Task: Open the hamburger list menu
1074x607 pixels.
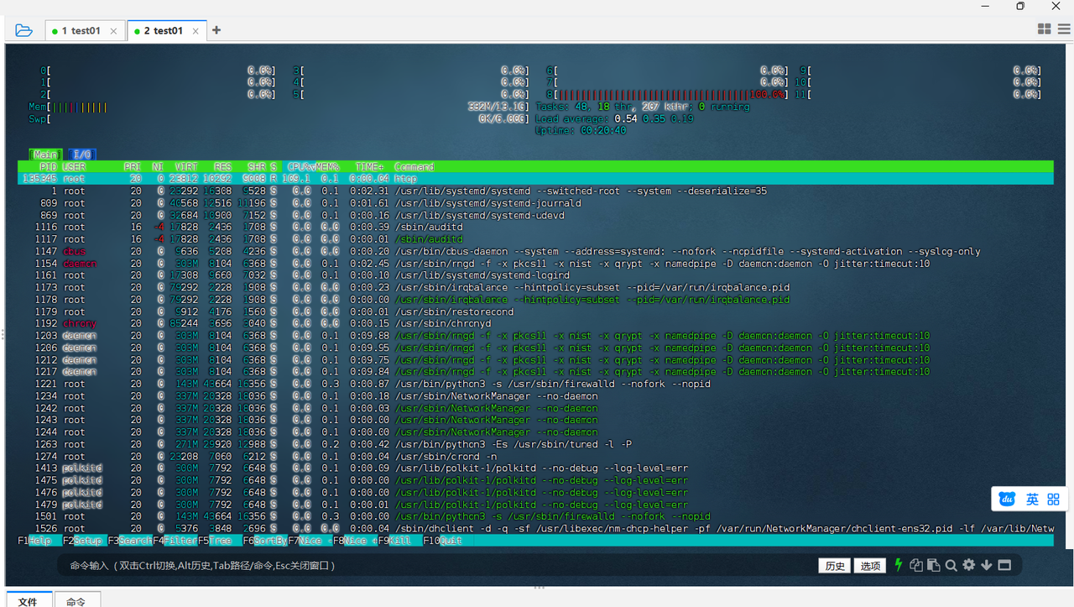Action: (1062, 29)
